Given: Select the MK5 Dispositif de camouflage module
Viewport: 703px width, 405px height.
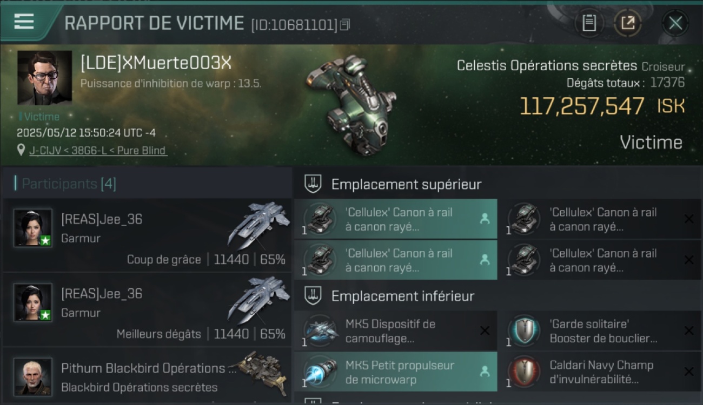Looking at the screenshot, I should (395, 331).
